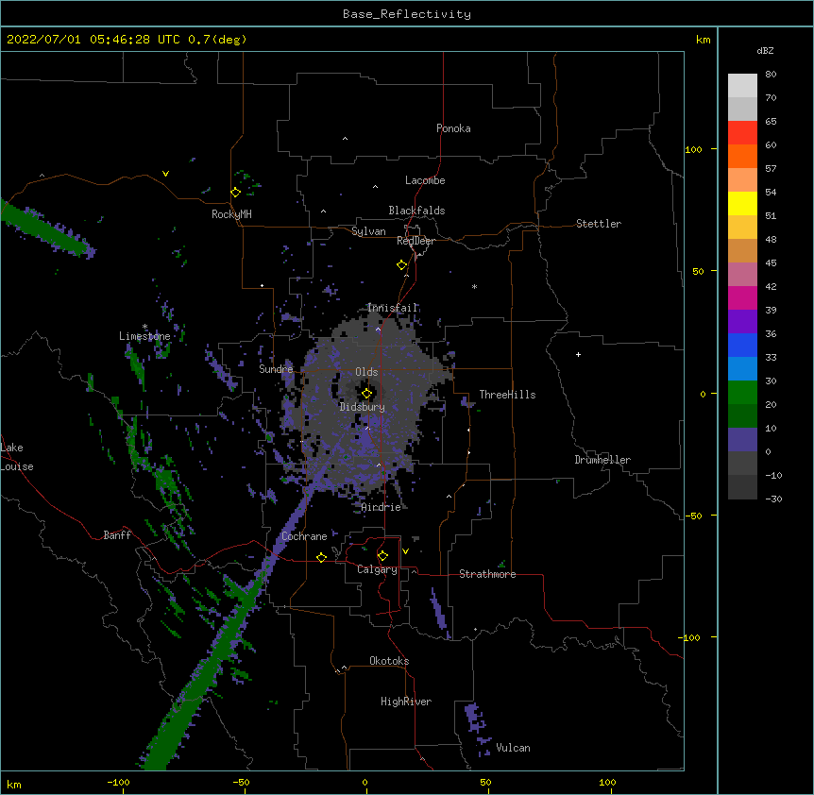Click the ThreeHills label
The height and width of the screenshot is (795, 814).
click(507, 395)
